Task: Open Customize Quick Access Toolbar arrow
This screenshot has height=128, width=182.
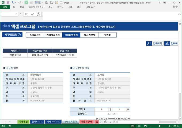Action: click(x=72, y=3)
